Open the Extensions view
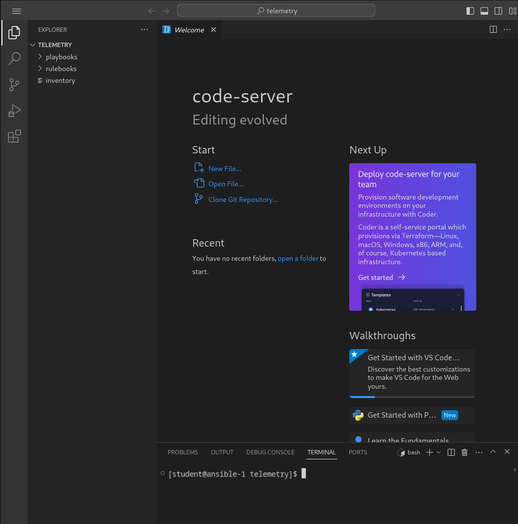Viewport: 518px width, 524px height. point(14,136)
